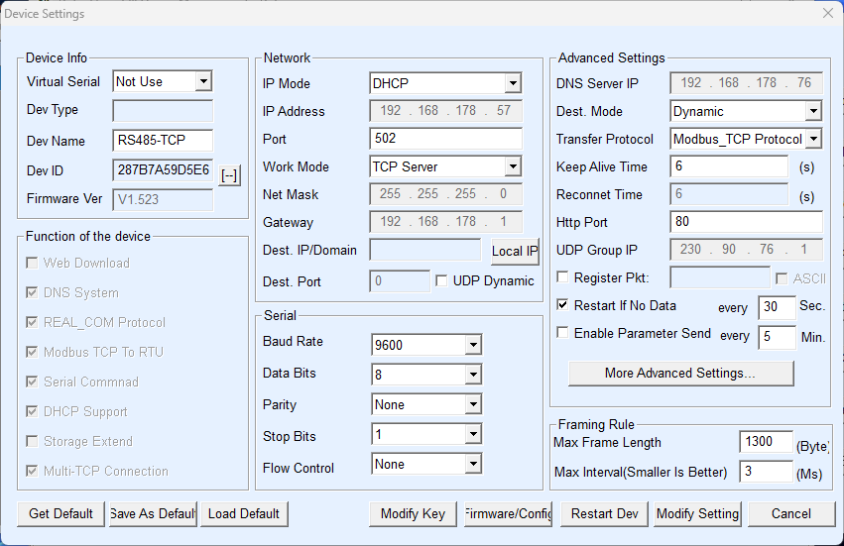Image resolution: width=844 pixels, height=546 pixels.
Task: Open More Advanced Settings
Action: (681, 374)
